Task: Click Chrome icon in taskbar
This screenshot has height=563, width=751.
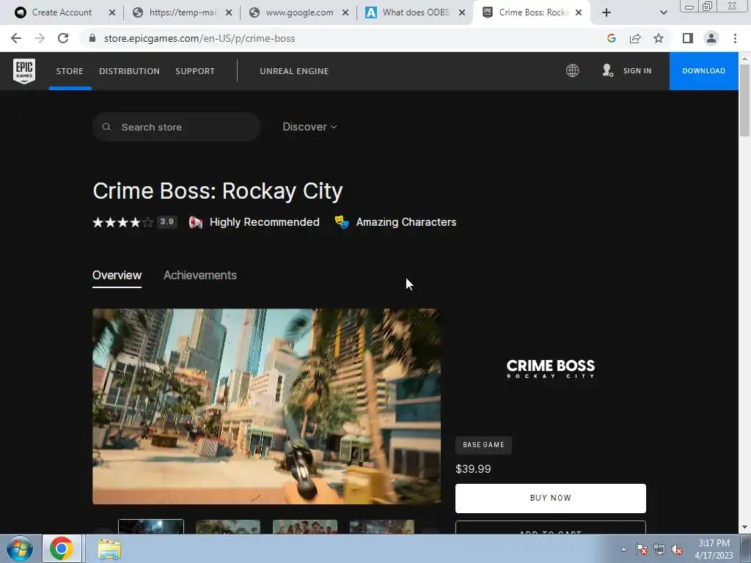Action: tap(62, 548)
